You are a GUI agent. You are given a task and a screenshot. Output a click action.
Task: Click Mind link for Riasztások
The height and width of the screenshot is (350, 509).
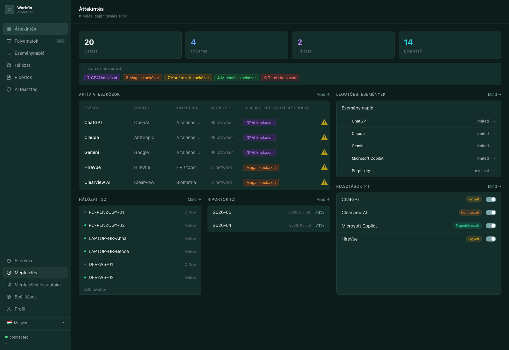494,186
